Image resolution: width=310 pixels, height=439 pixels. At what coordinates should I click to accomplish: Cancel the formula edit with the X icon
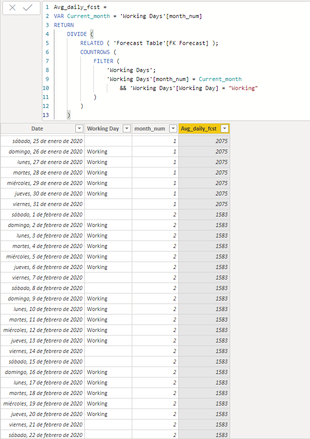[x=12, y=8]
